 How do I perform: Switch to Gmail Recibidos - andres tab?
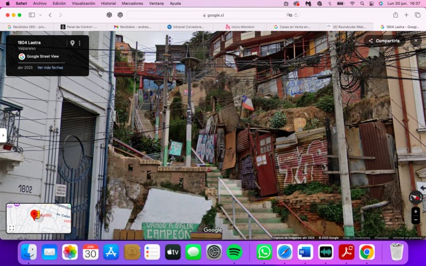pos(133,27)
